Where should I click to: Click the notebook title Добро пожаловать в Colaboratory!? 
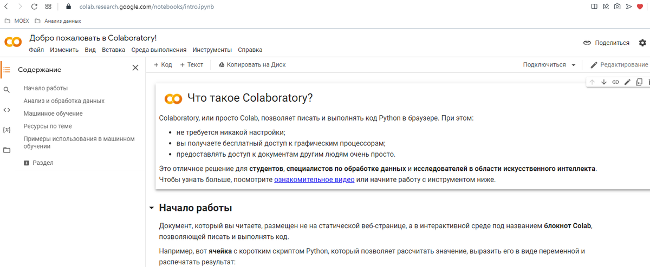click(93, 38)
